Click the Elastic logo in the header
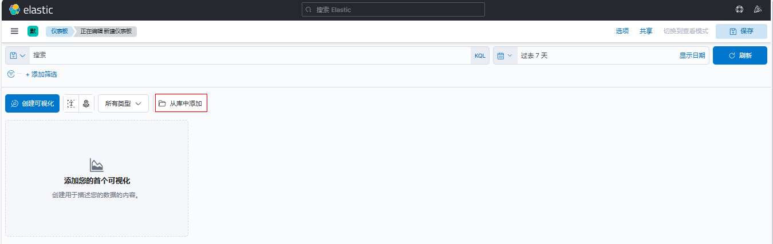 (31, 10)
